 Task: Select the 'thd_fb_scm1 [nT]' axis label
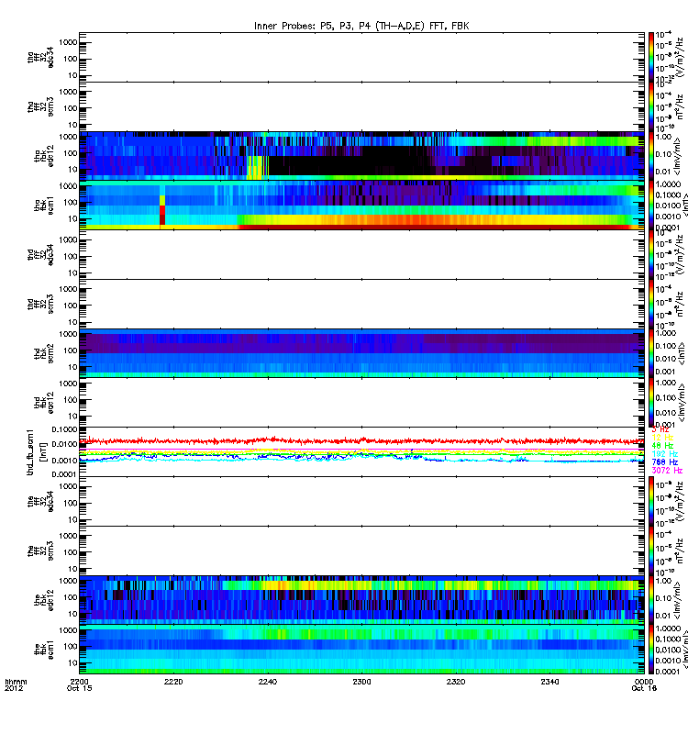(37, 451)
